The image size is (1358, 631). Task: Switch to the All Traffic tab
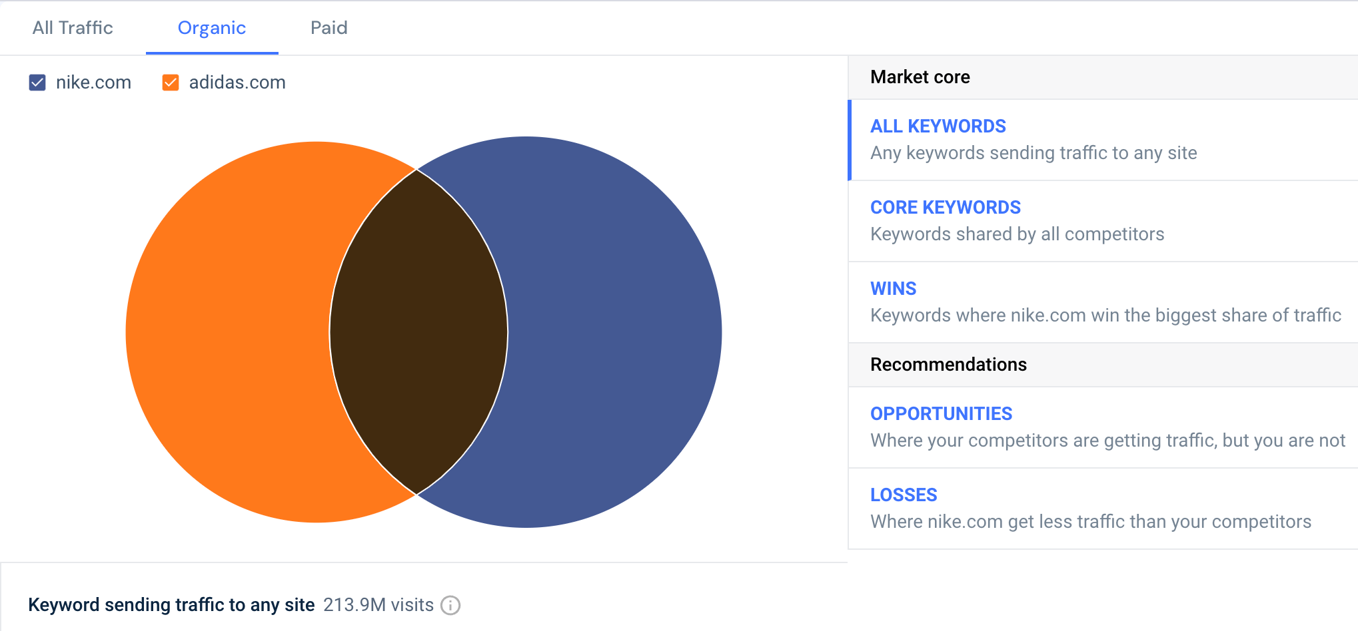click(x=73, y=28)
